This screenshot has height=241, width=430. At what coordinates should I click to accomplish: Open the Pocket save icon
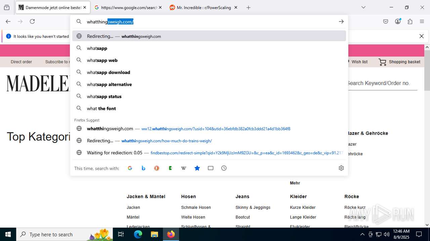pos(386,21)
